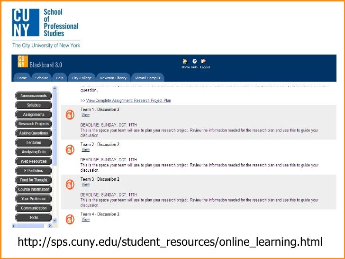Open the Newman Library tab

113,78
